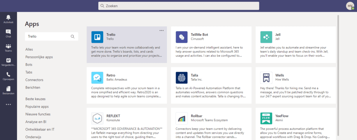Image resolution: width=357 pixels, height=140 pixels.
Task: Select the Berichten category
Action: pyautogui.click(x=33, y=87)
